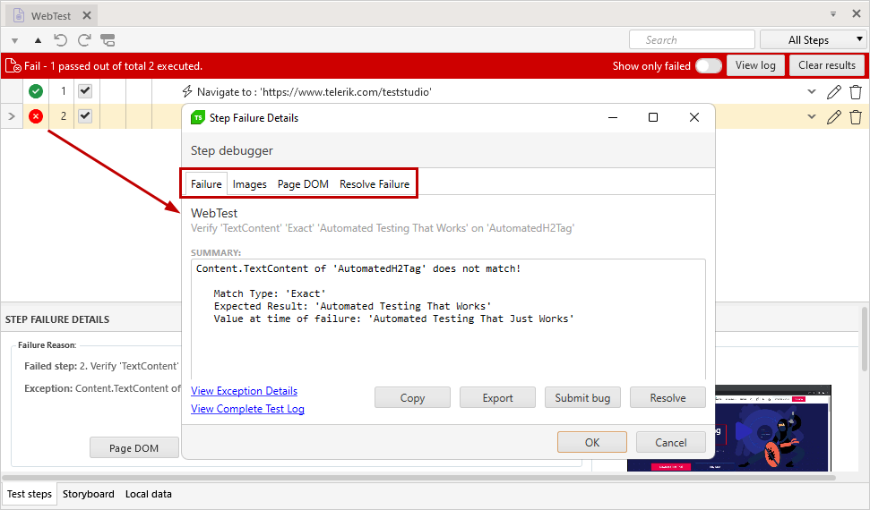Minimize the Step Failure Details dialog
870x510 pixels.
(x=613, y=117)
